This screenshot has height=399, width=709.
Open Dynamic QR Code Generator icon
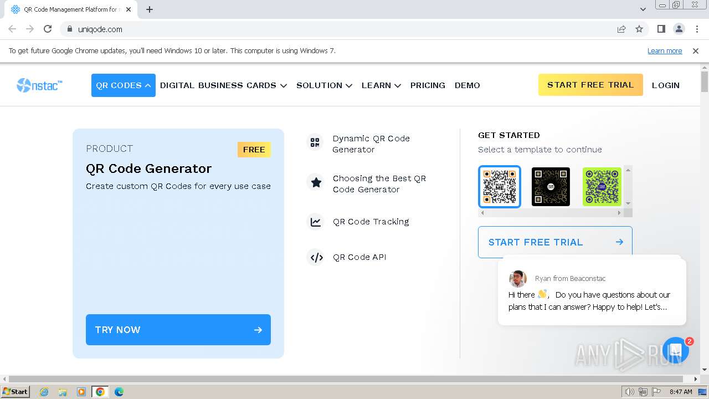(315, 142)
